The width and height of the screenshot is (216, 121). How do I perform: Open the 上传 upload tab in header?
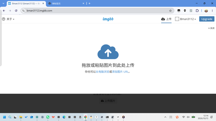166,19
